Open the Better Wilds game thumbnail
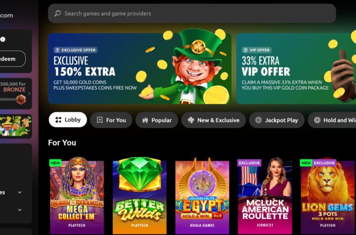 click(139, 195)
